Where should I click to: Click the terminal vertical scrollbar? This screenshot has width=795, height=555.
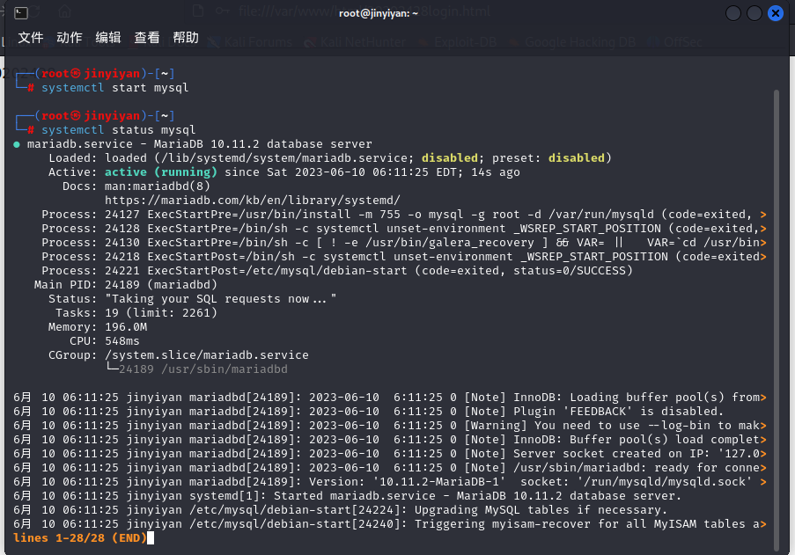coord(776,320)
